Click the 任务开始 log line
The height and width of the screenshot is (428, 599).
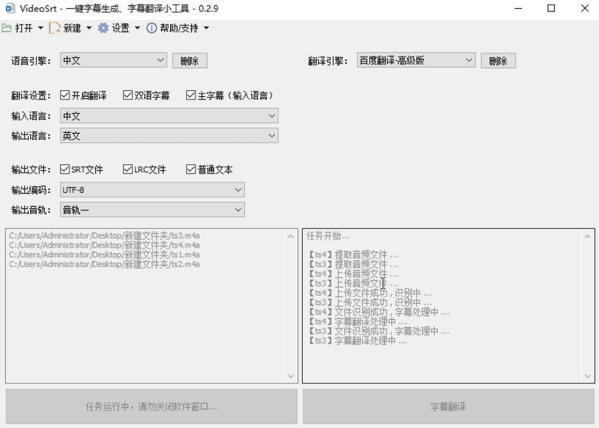(328, 235)
